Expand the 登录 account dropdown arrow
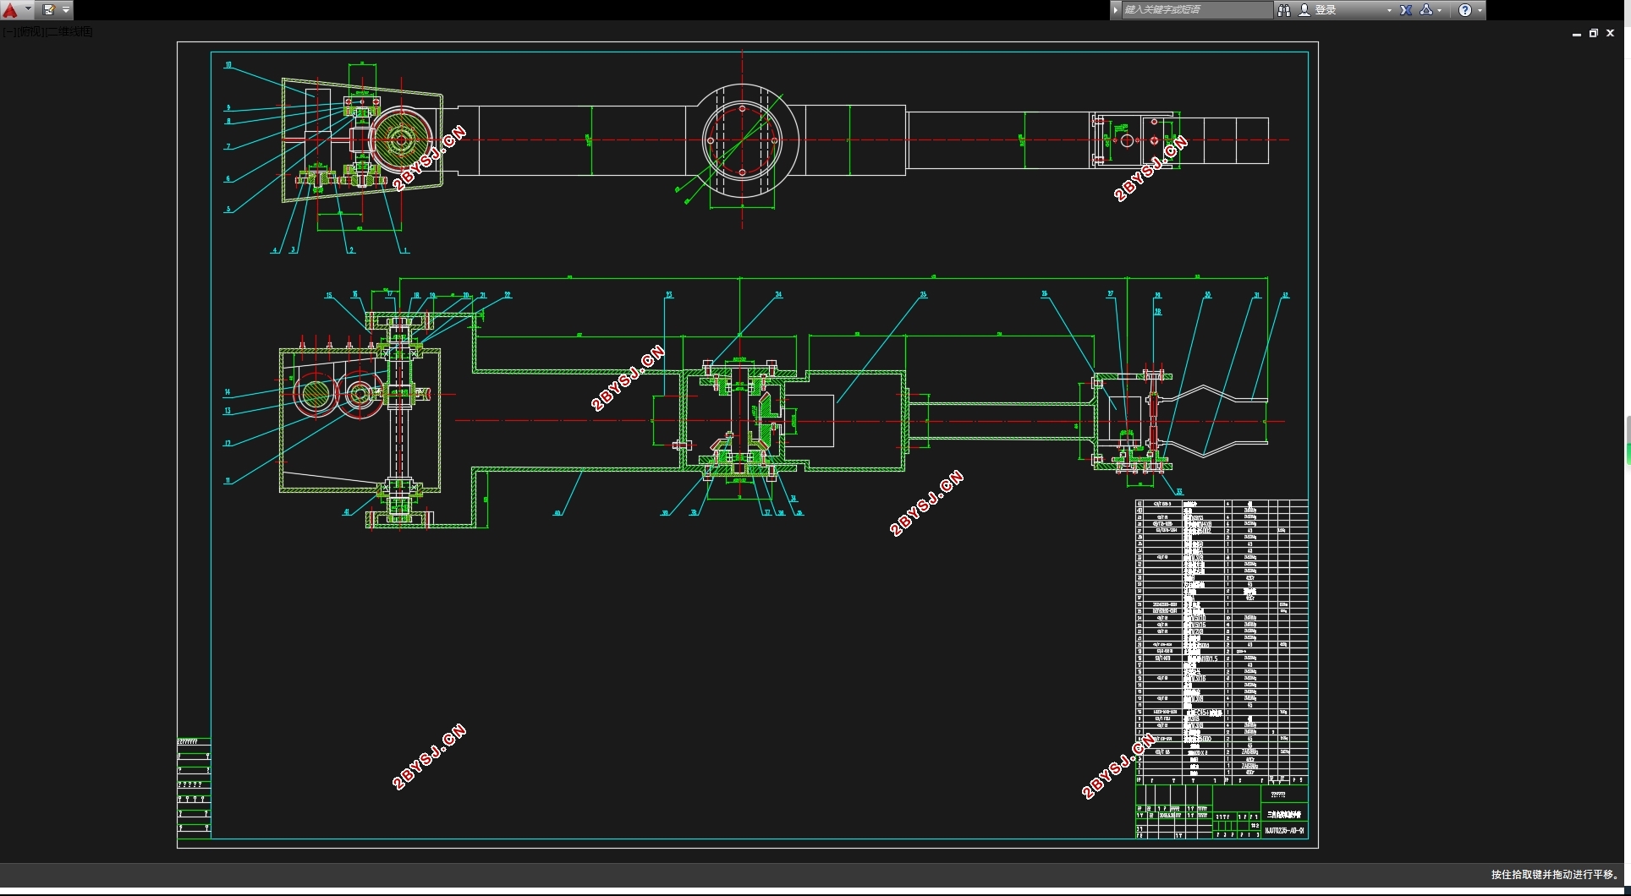 pos(1389,10)
